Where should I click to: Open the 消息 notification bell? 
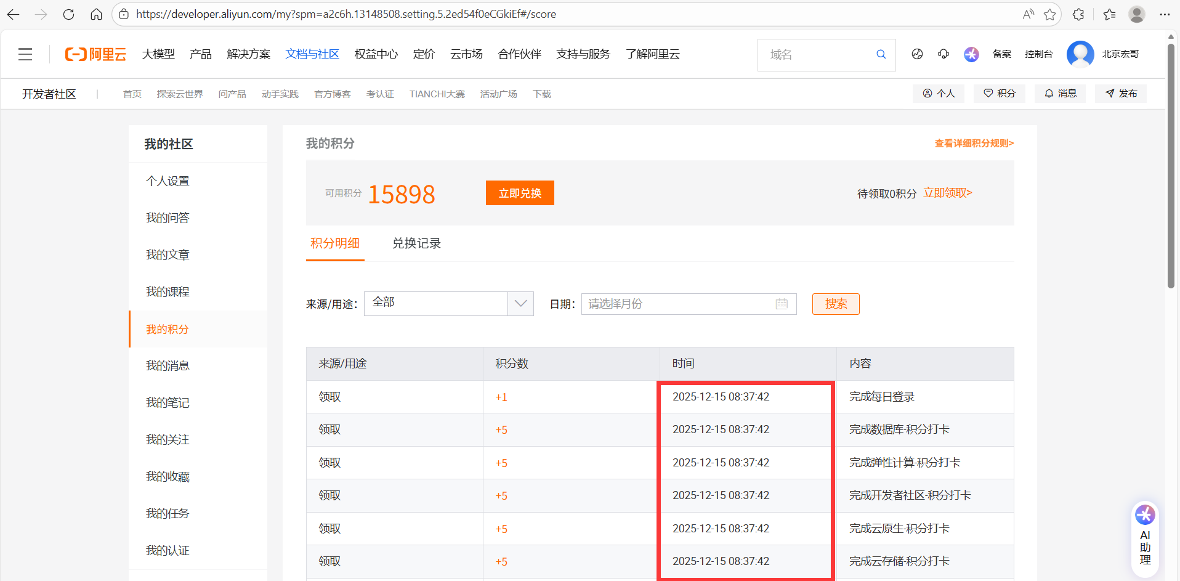pyautogui.click(x=1059, y=93)
